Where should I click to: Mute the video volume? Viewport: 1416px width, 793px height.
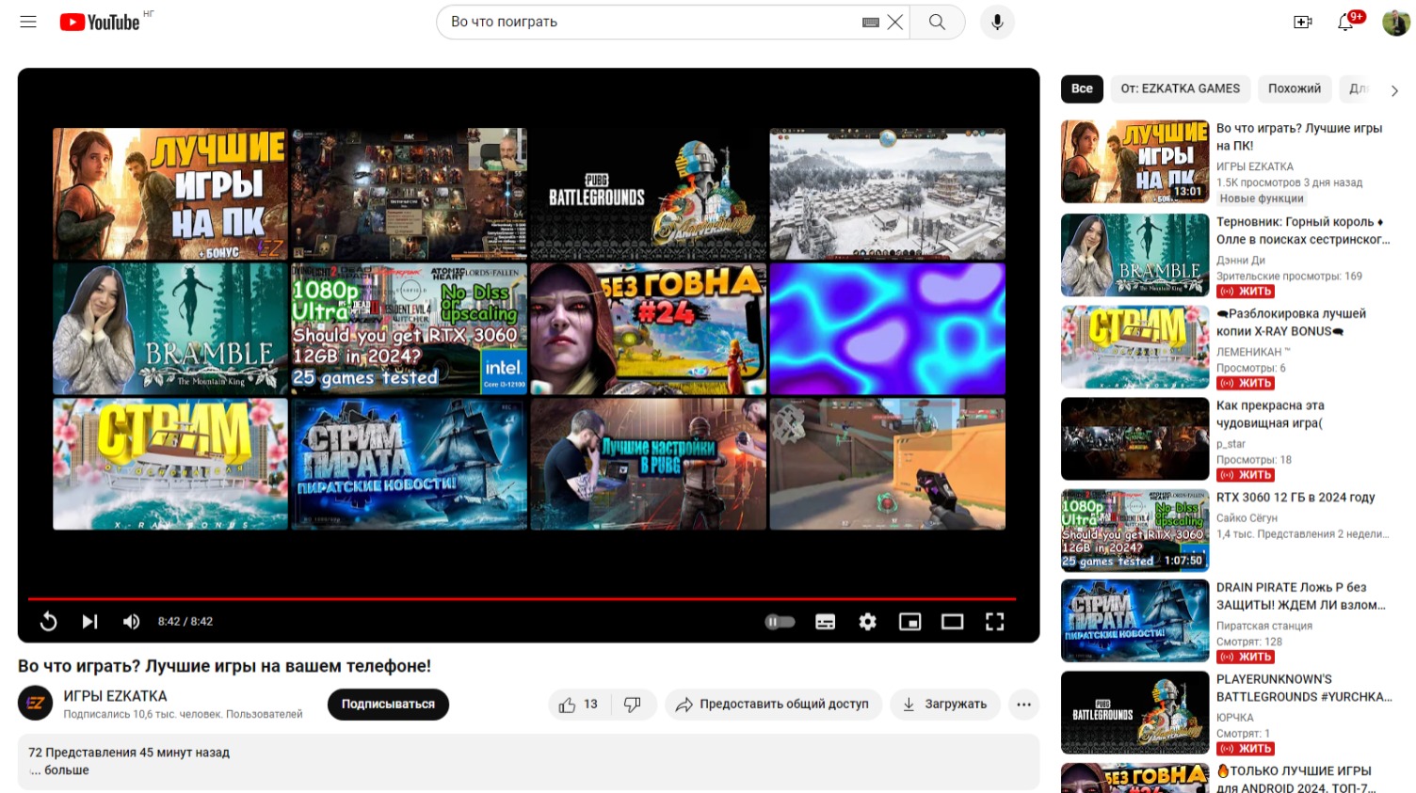click(x=132, y=621)
